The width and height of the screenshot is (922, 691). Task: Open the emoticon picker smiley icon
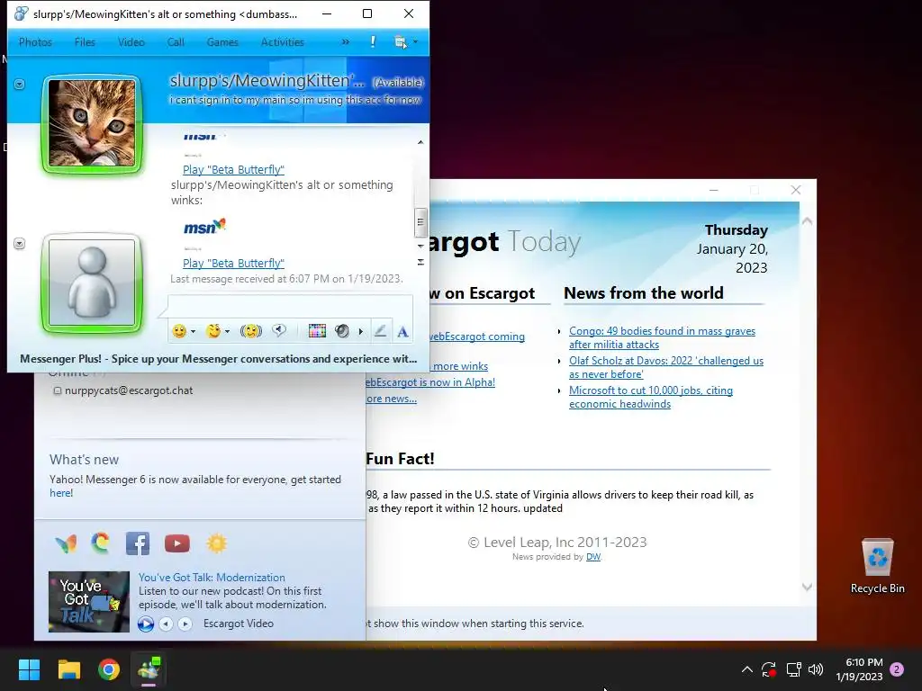pos(179,331)
